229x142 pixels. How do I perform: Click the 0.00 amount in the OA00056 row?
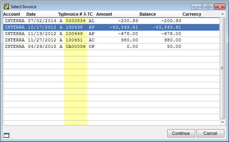click(x=132, y=46)
